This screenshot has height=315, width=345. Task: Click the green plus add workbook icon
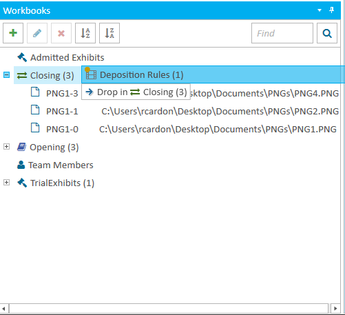pyautogui.click(x=13, y=33)
